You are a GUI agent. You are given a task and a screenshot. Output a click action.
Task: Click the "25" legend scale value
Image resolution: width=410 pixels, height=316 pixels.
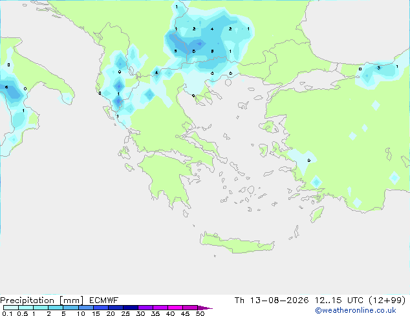(125, 313)
